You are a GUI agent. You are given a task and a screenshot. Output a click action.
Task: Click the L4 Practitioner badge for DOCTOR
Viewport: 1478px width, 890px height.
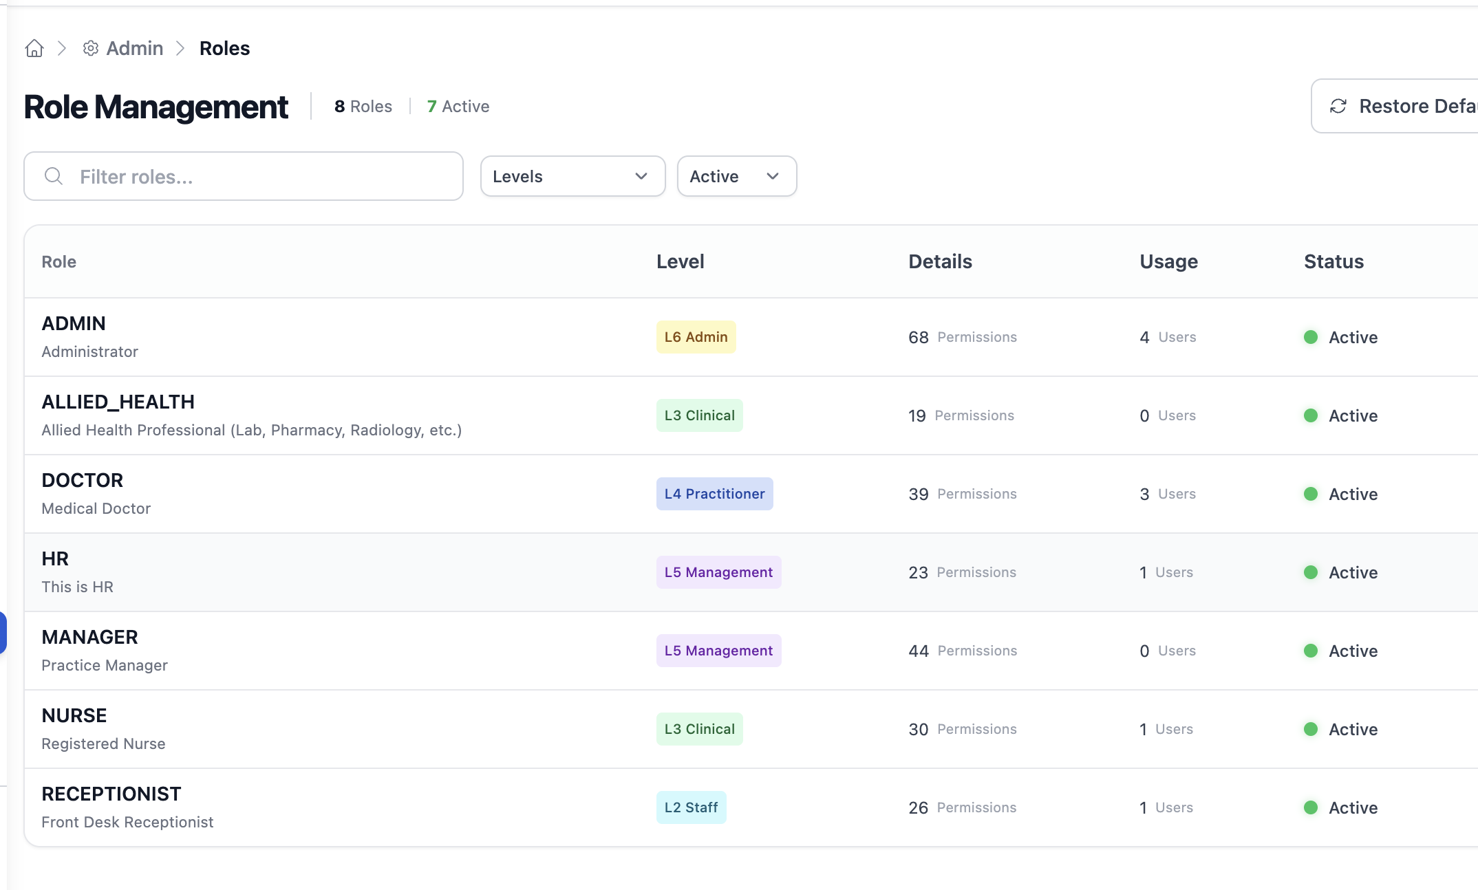click(x=714, y=493)
